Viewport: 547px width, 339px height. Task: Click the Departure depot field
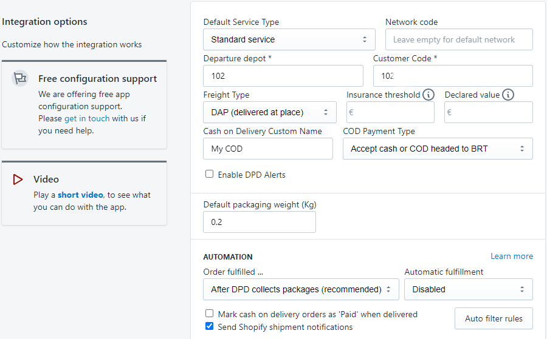click(x=283, y=76)
